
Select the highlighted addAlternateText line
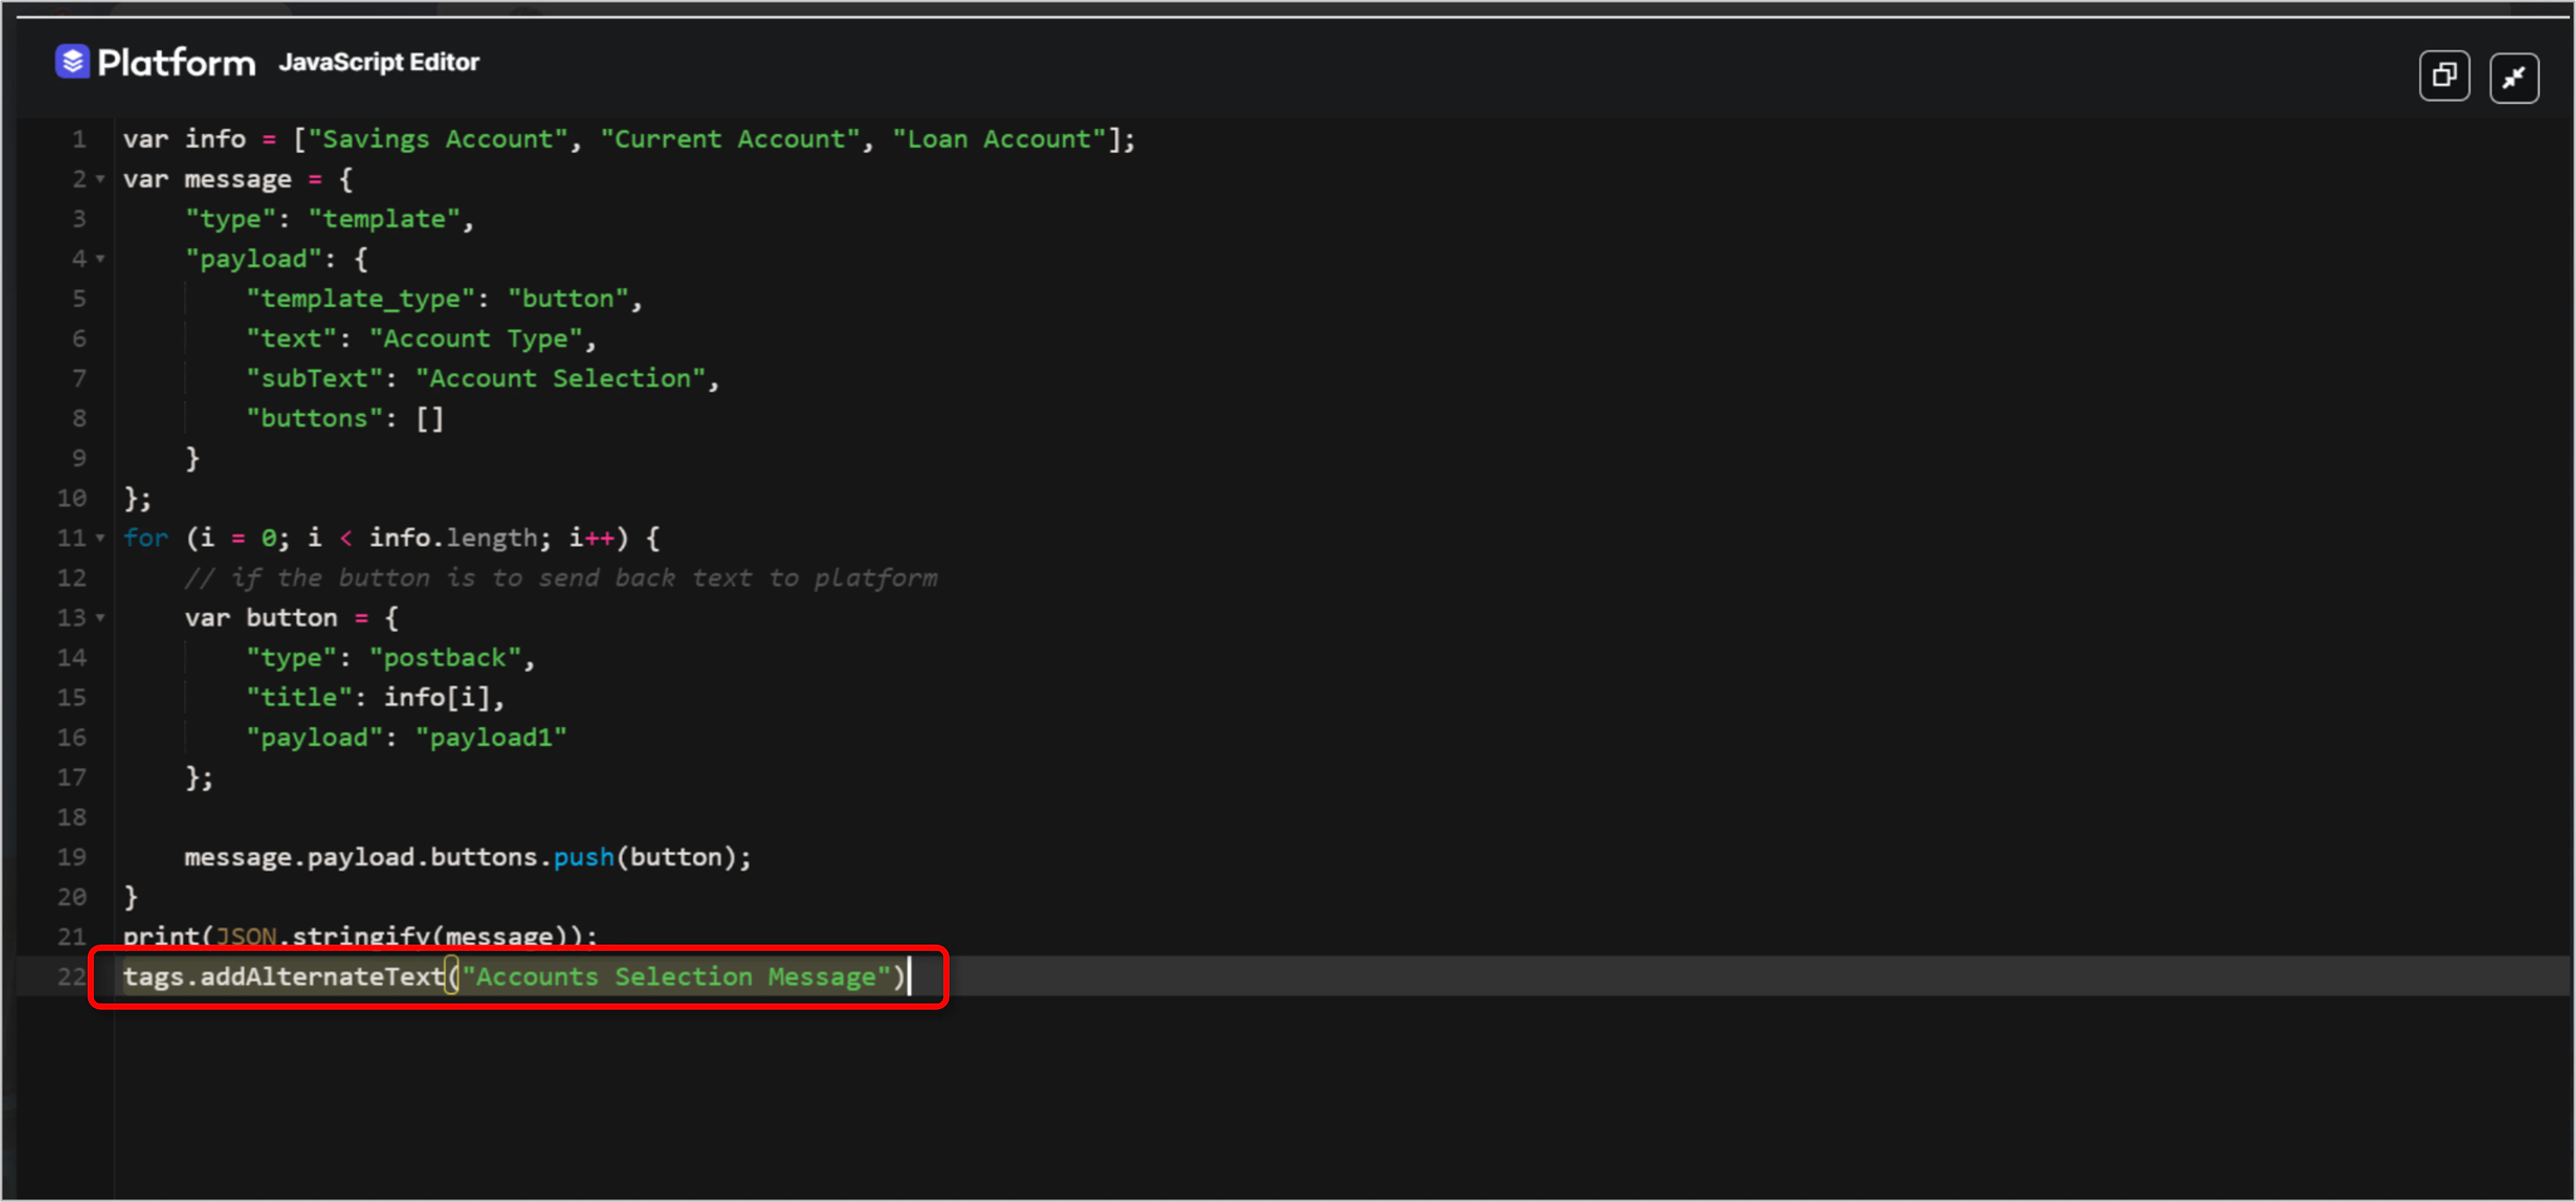pyautogui.click(x=515, y=976)
